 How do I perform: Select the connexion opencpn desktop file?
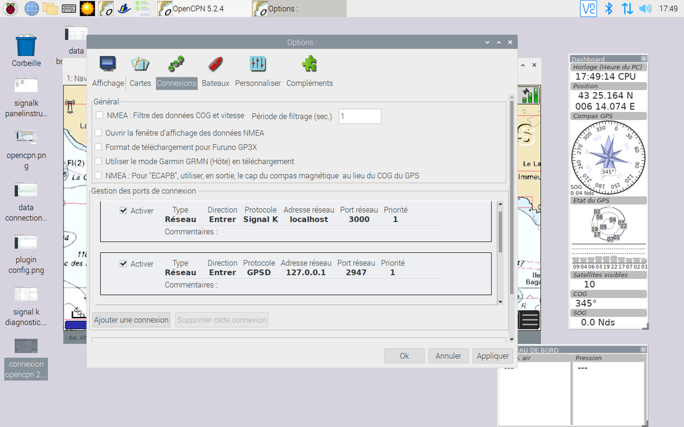[26, 359]
